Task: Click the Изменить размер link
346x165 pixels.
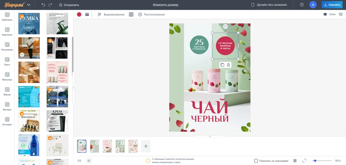Action: coord(166,5)
